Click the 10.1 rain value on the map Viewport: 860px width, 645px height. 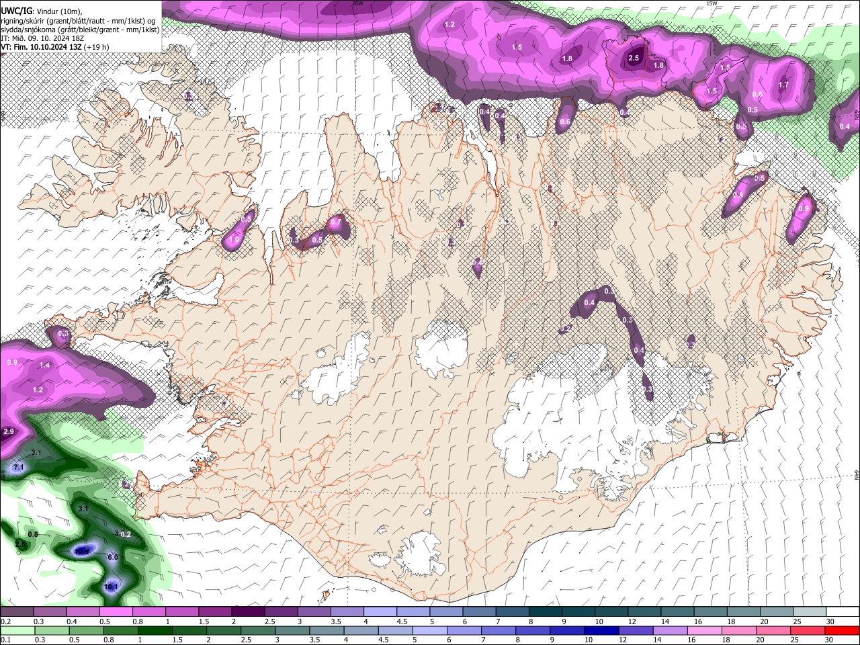click(x=111, y=587)
